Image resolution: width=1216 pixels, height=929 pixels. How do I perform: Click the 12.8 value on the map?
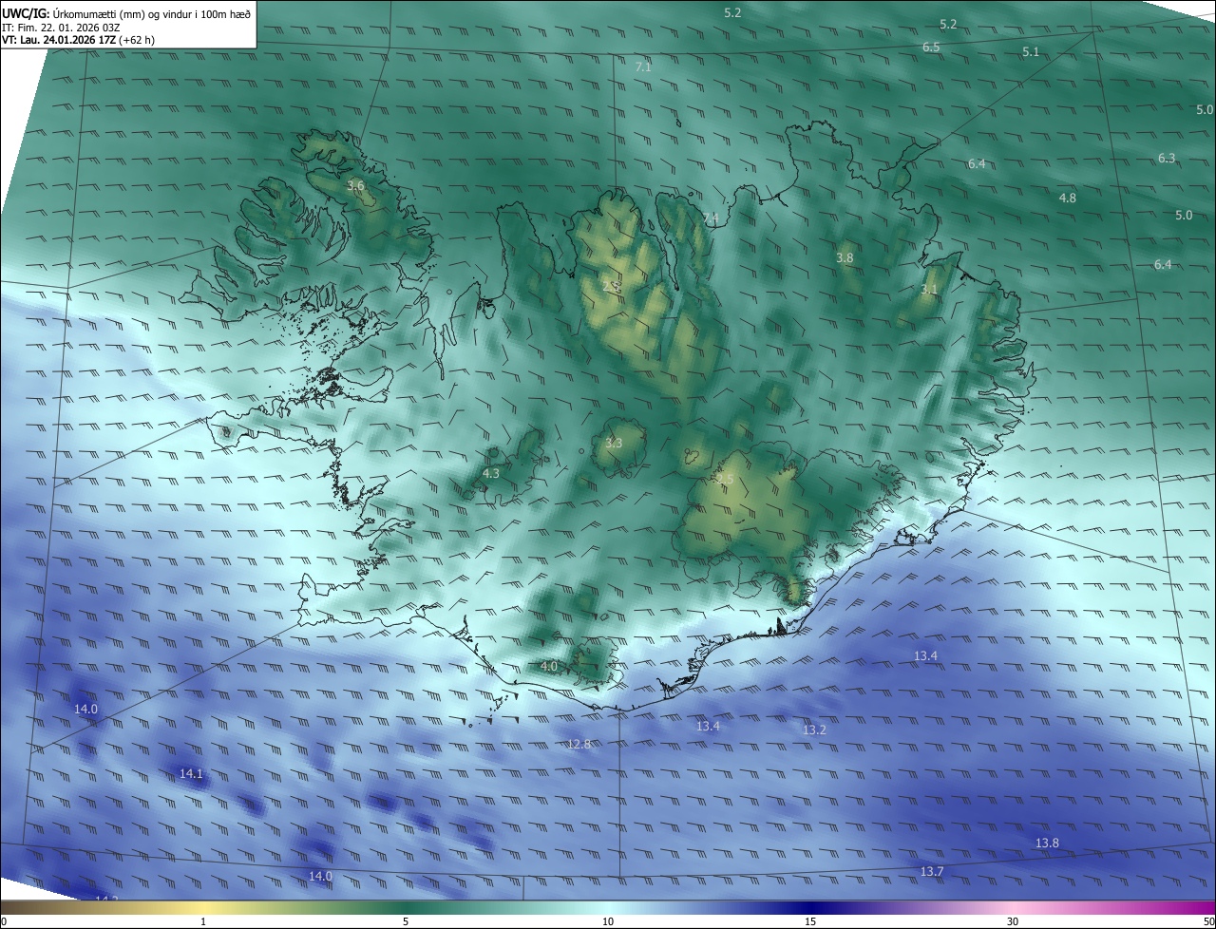(x=579, y=744)
